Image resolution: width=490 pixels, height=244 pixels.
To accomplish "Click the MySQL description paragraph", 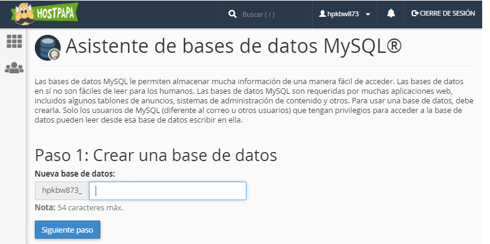I will 254,101.
